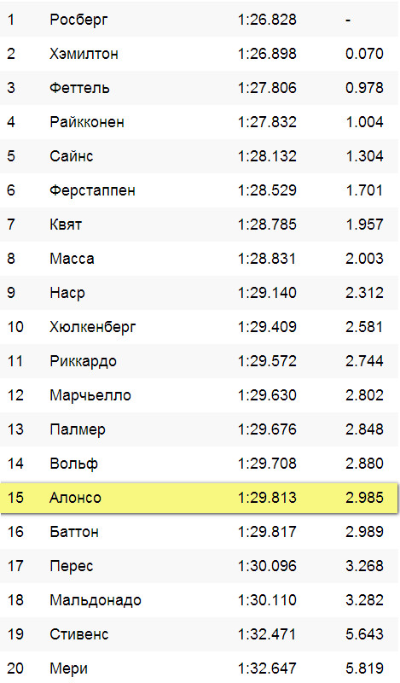Select the Хюлкенберг row name
400x683 pixels.
coord(93,327)
